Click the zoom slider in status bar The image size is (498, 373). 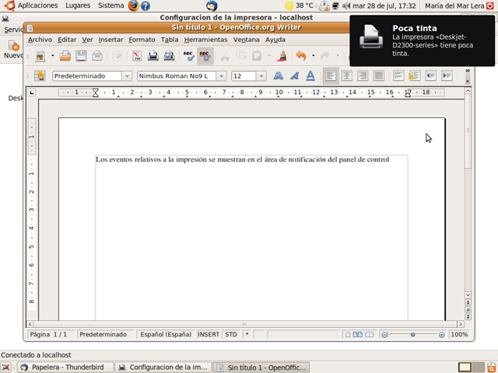click(412, 334)
